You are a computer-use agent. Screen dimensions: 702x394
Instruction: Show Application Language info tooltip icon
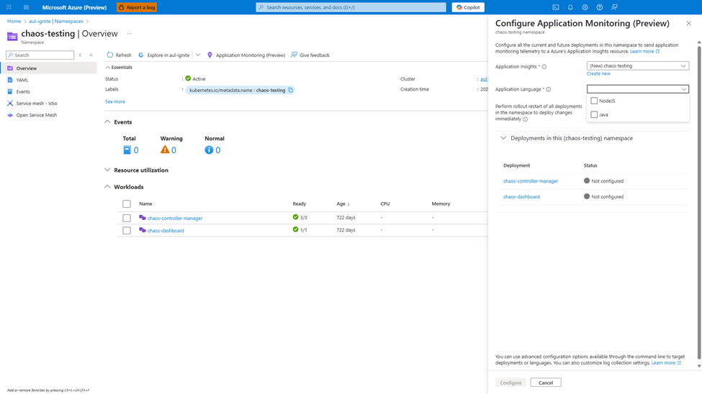(549, 89)
